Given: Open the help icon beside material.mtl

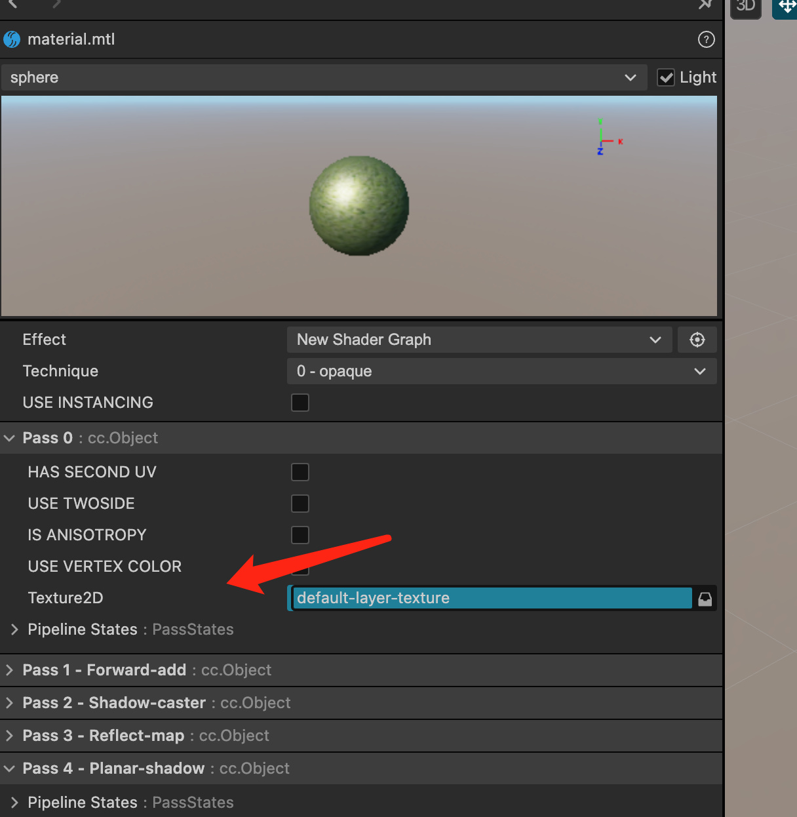Looking at the screenshot, I should coord(706,39).
